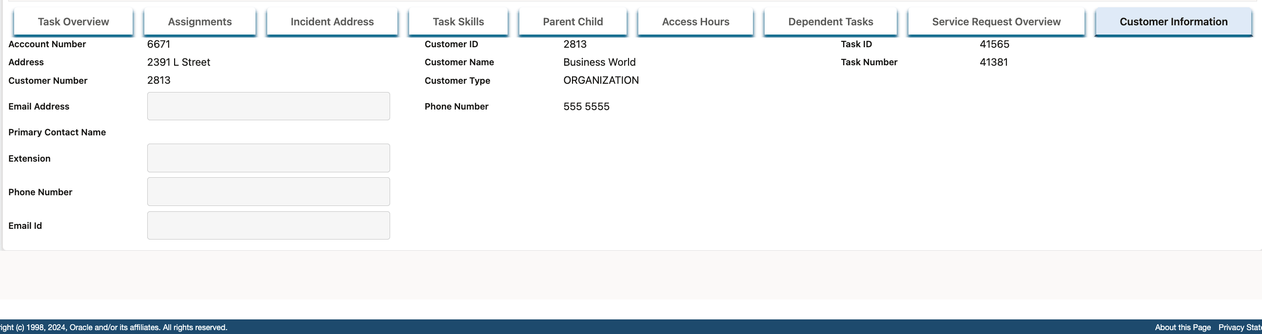Screen dimensions: 1262x334
Task: Click the Customer ID label
Action: click(x=451, y=44)
